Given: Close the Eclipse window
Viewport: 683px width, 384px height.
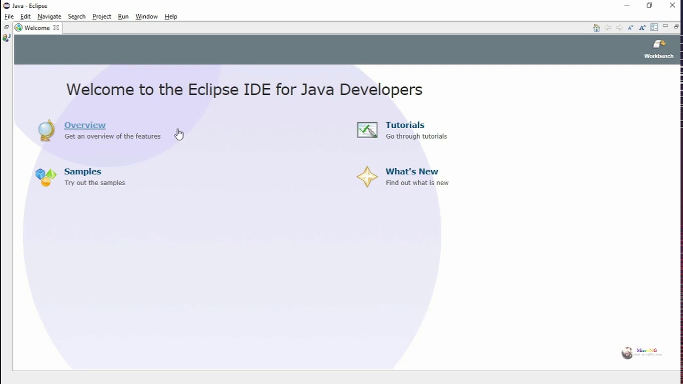Looking at the screenshot, I should point(672,5).
